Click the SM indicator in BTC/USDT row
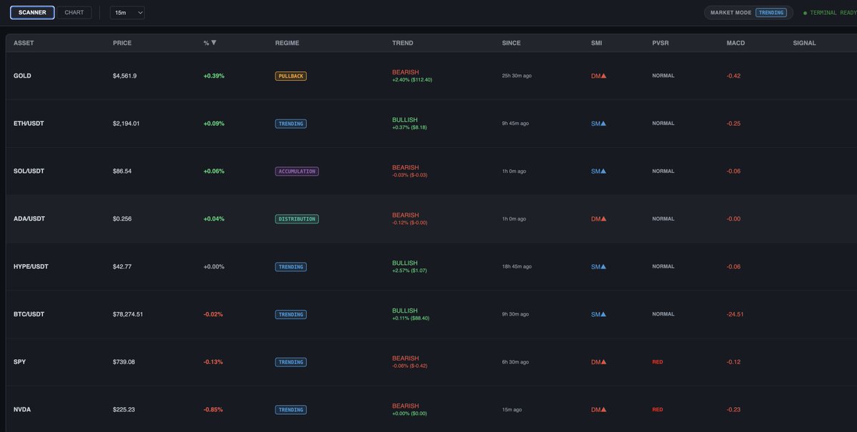The height and width of the screenshot is (432, 857). tap(598, 314)
